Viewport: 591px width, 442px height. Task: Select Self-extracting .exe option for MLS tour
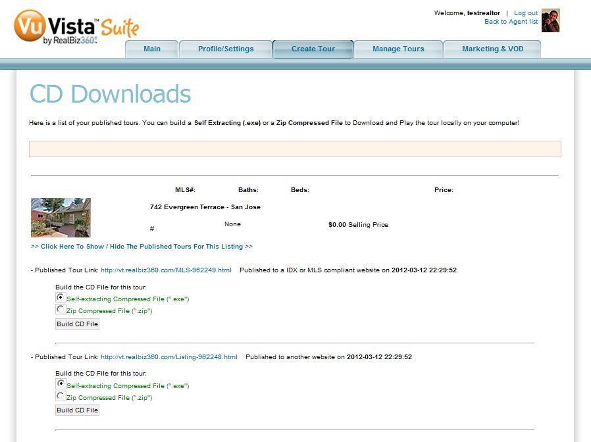point(61,297)
